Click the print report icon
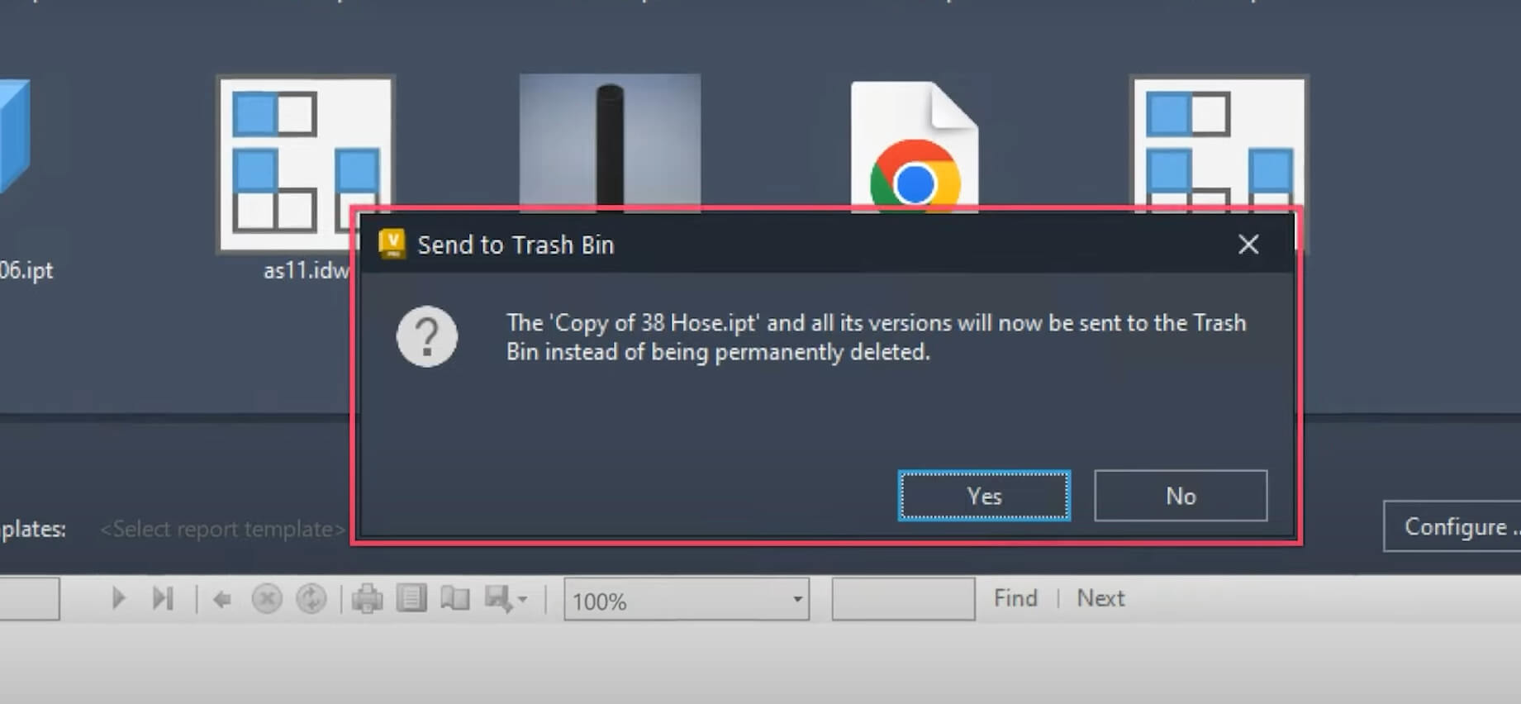This screenshot has height=704, width=1521. (x=367, y=599)
